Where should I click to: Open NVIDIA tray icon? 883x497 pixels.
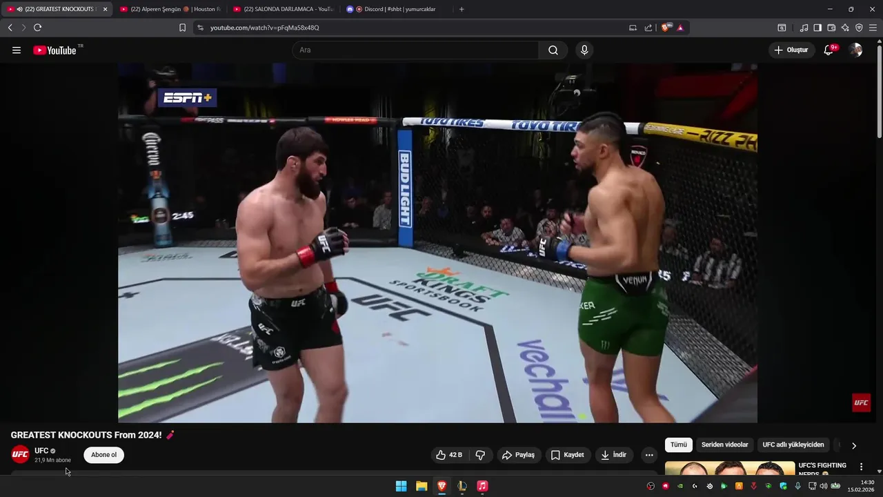click(680, 486)
